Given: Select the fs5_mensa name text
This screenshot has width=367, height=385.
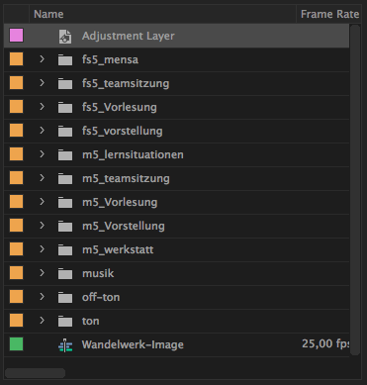Looking at the screenshot, I should (x=110, y=59).
